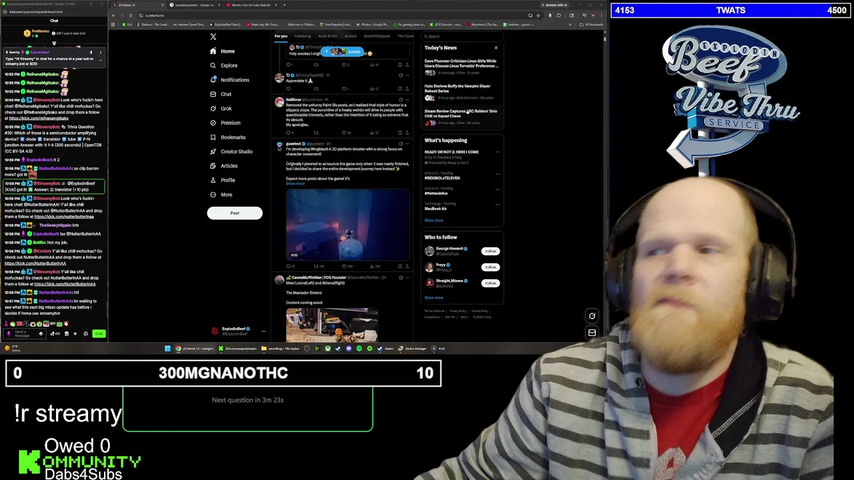Open READY OR NOT 2 trending item
The width and height of the screenshot is (854, 480).
click(x=452, y=152)
